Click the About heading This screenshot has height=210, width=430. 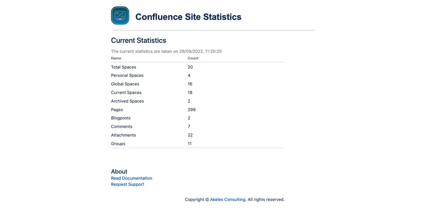click(x=119, y=172)
